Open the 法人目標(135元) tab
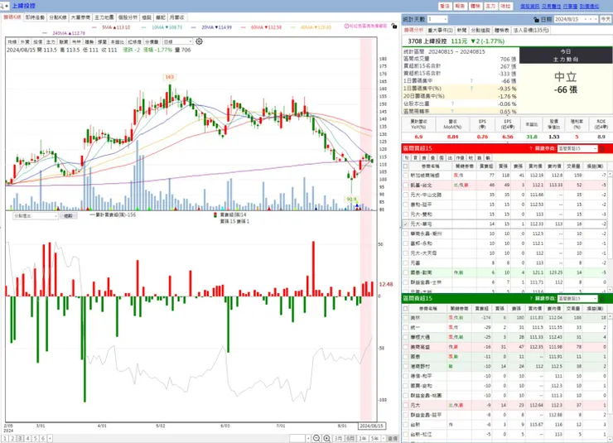 (531, 30)
